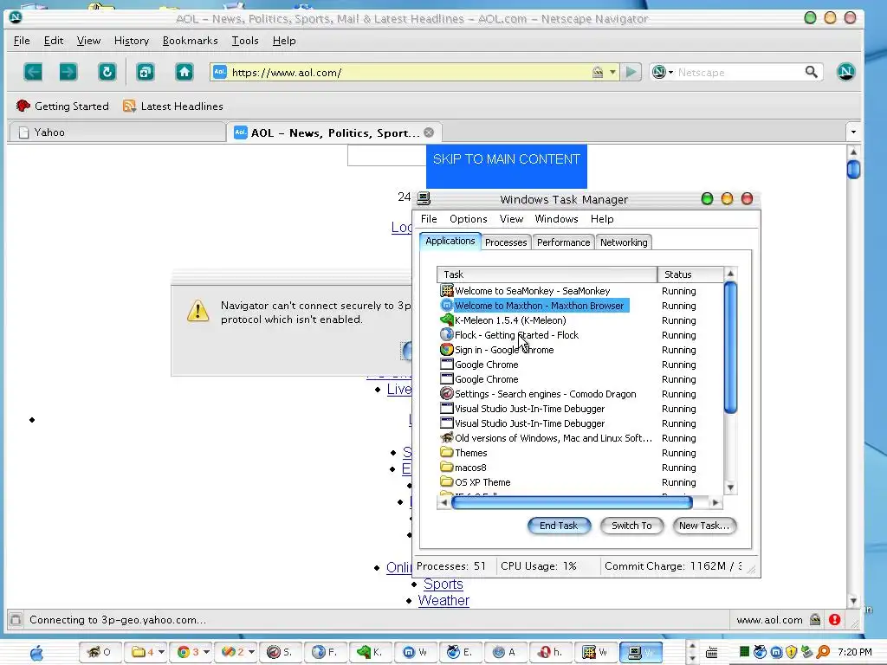Switch to the Networking tab

(624, 242)
